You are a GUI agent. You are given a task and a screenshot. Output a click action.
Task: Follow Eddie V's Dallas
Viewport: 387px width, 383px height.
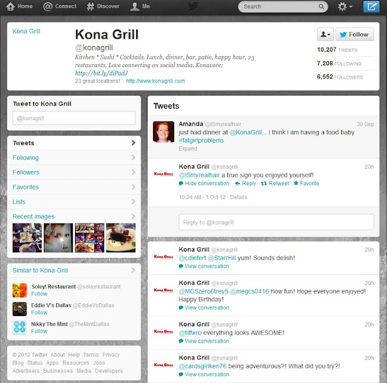click(39, 312)
